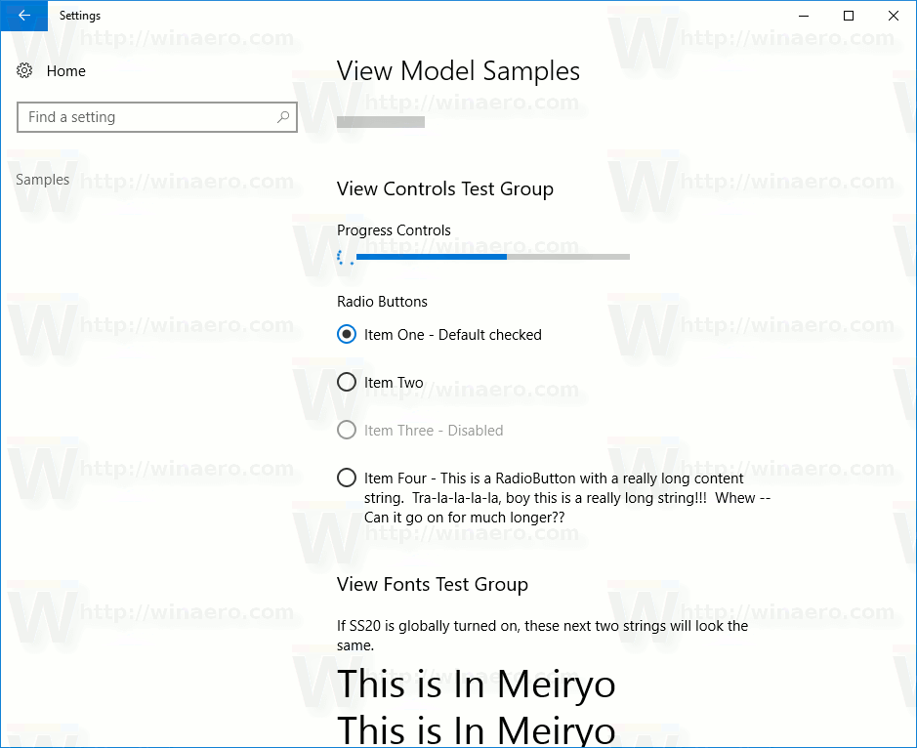Select Samples in the left sidebar

coord(42,179)
